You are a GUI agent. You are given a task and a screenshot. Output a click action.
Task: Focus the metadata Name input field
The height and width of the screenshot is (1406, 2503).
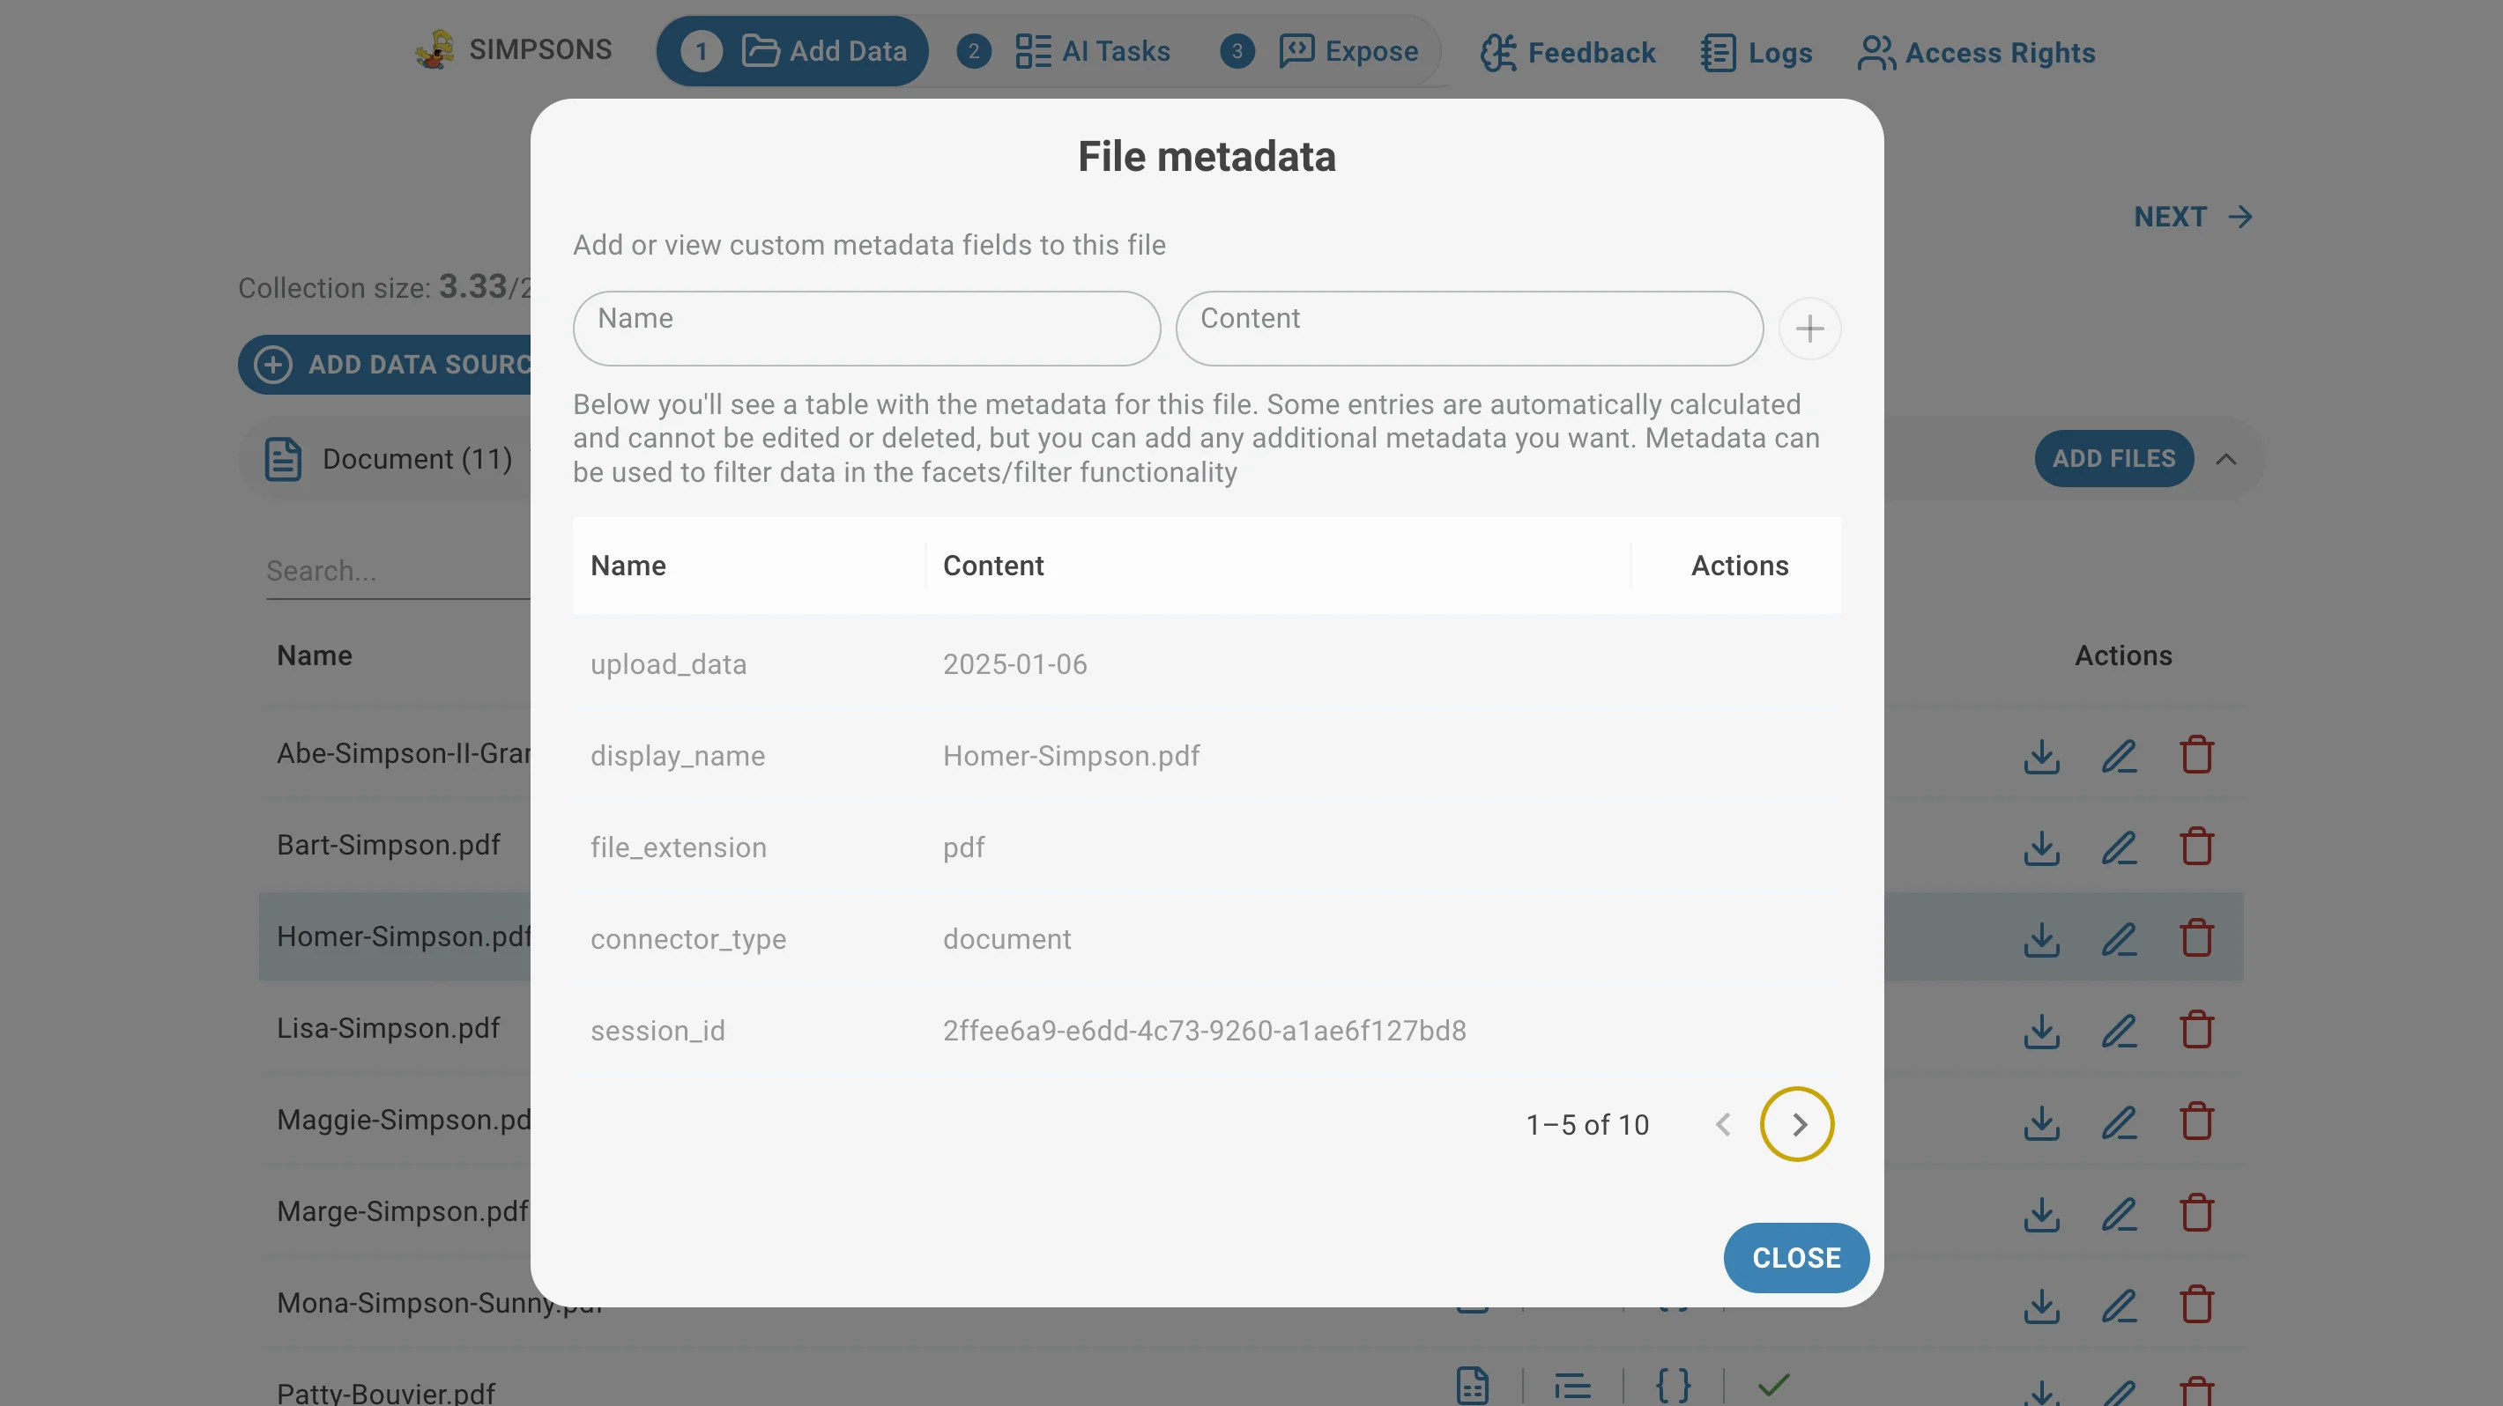coord(866,329)
